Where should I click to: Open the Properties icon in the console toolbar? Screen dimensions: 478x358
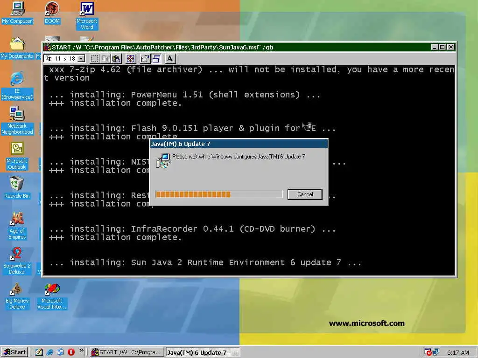click(145, 59)
